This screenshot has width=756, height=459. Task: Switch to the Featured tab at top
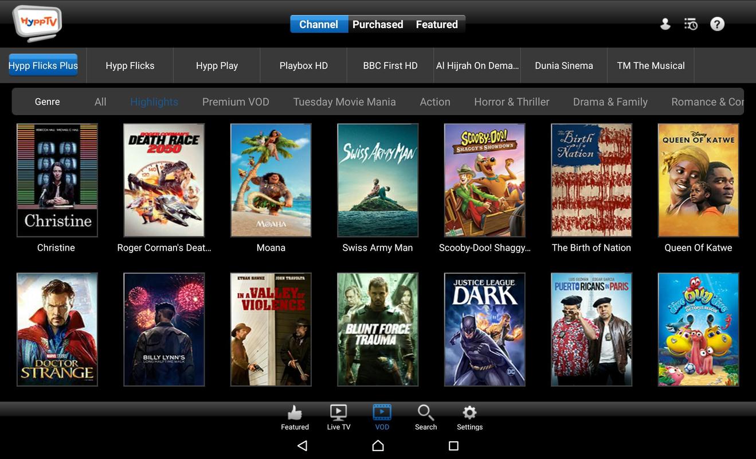coord(437,24)
